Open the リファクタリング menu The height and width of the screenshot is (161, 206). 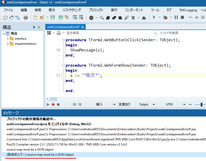coord(72,10)
